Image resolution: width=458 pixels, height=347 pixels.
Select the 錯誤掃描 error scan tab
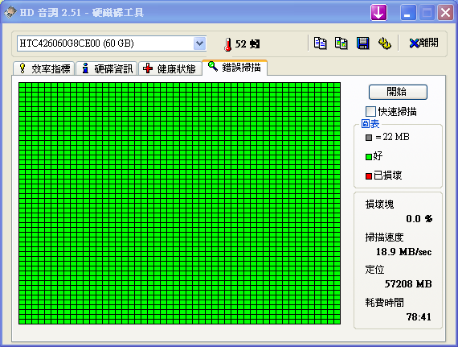[235, 68]
